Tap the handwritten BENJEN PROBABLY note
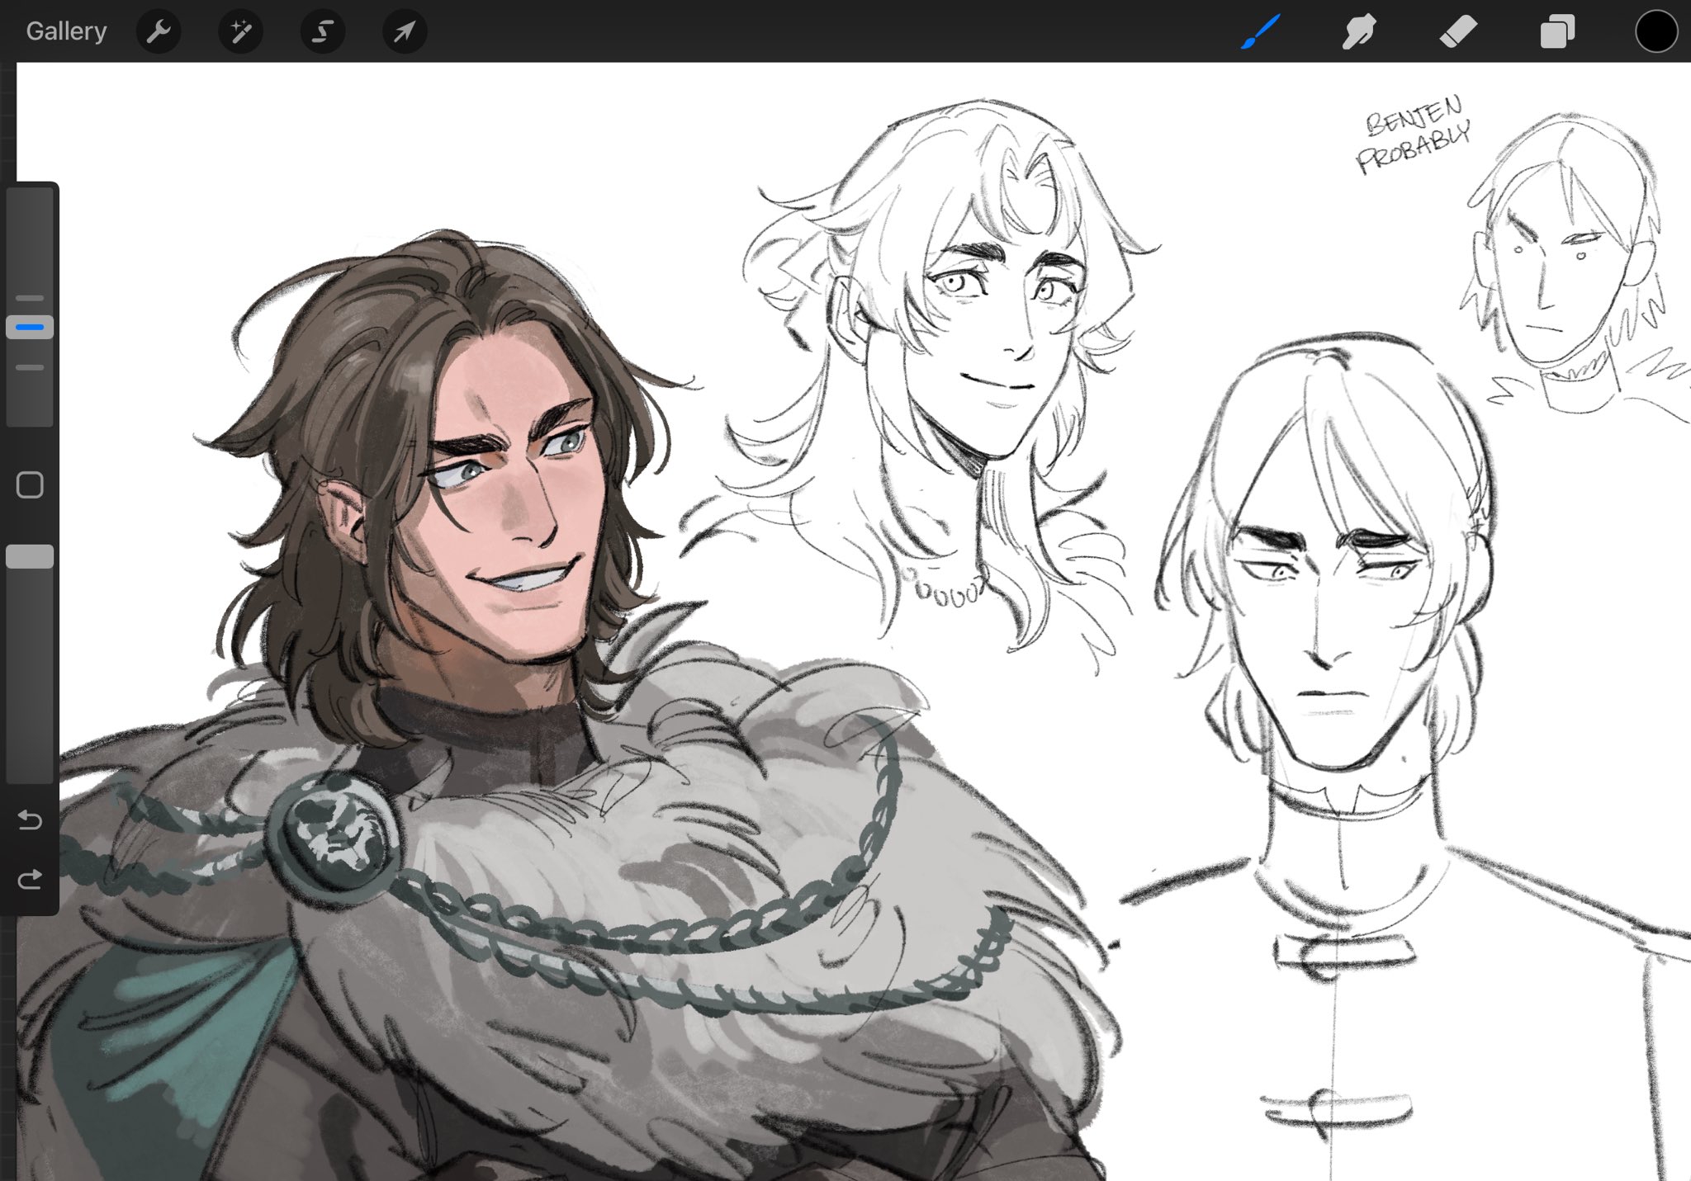This screenshot has width=1691, height=1181. tap(1414, 136)
